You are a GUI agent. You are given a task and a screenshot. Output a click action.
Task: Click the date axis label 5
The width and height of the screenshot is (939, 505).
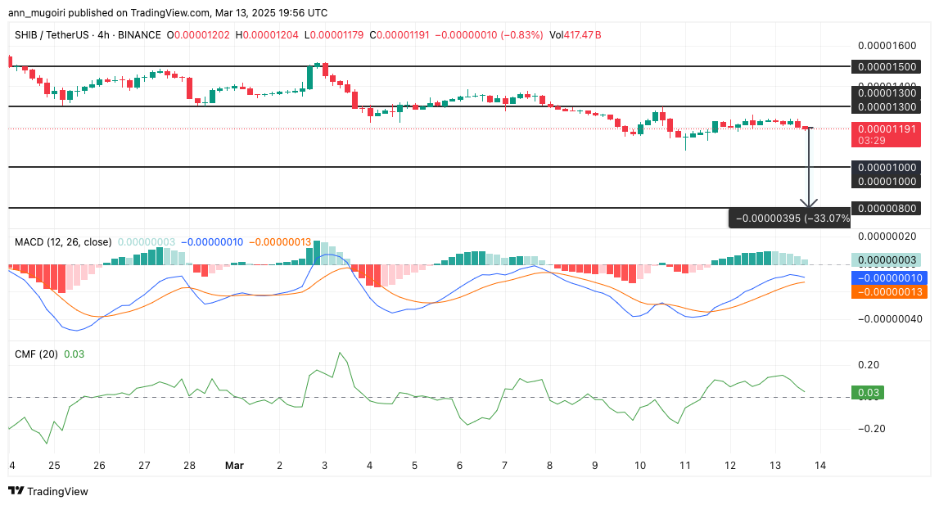pyautogui.click(x=414, y=466)
